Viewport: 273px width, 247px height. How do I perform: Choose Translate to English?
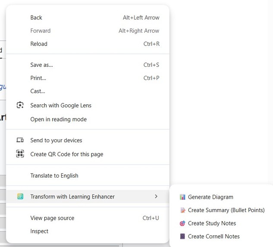(88, 175)
